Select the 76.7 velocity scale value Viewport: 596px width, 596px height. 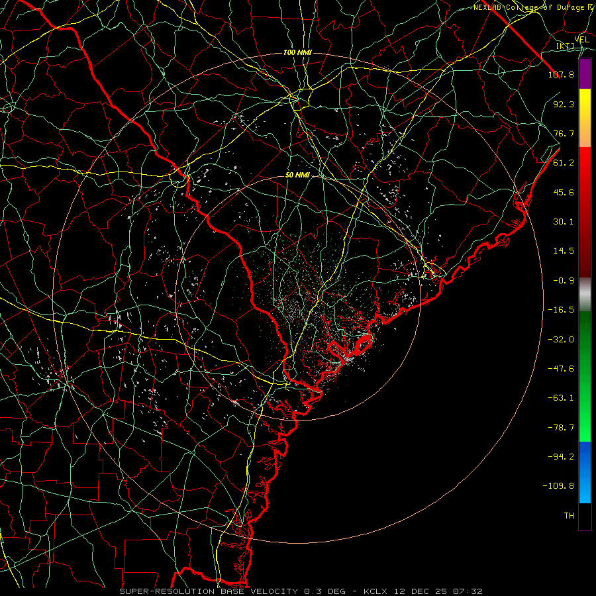pos(564,133)
